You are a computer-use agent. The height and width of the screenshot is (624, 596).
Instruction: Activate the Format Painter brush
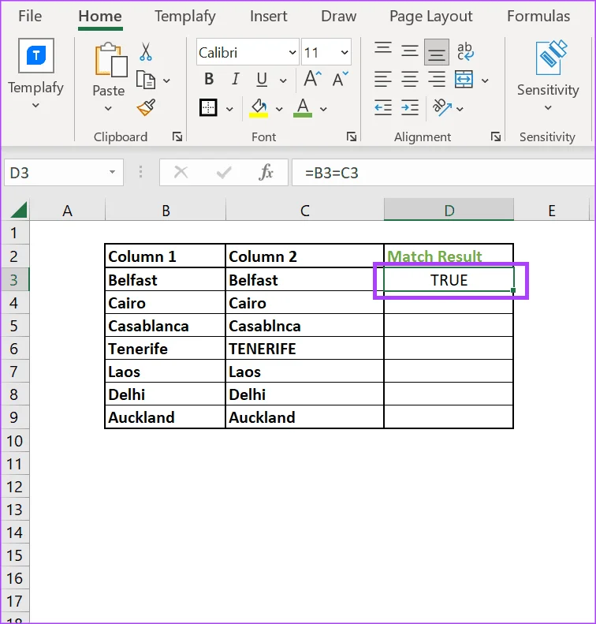point(146,107)
